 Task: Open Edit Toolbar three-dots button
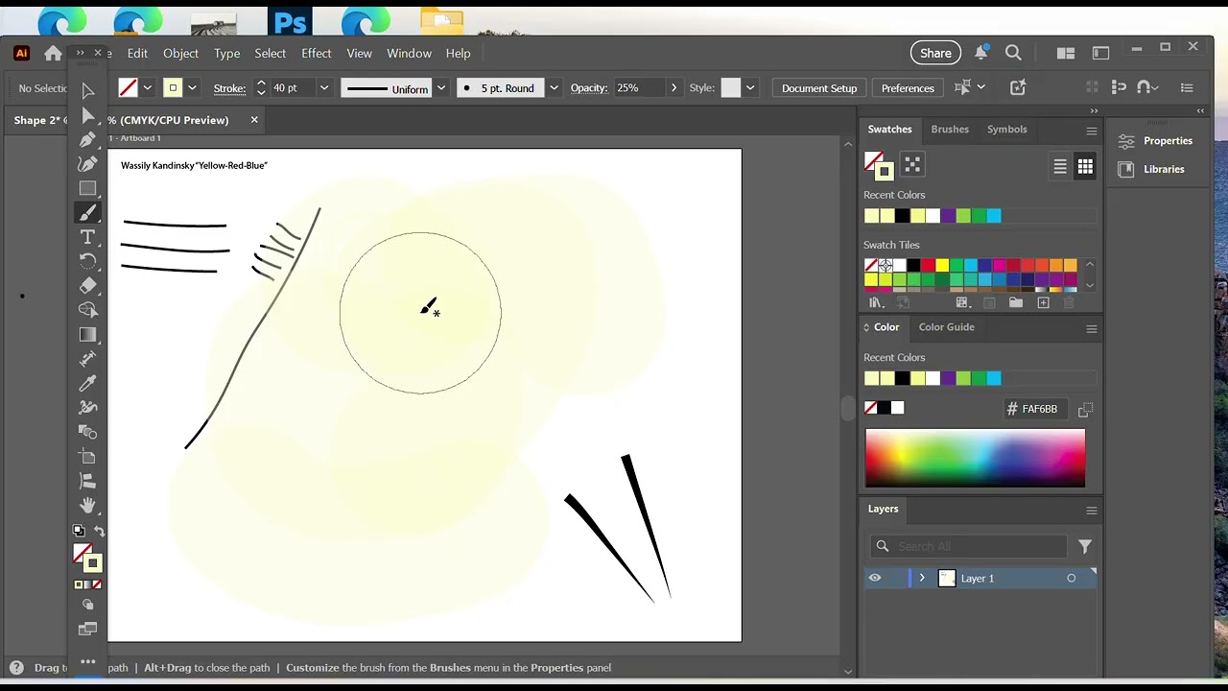click(87, 661)
